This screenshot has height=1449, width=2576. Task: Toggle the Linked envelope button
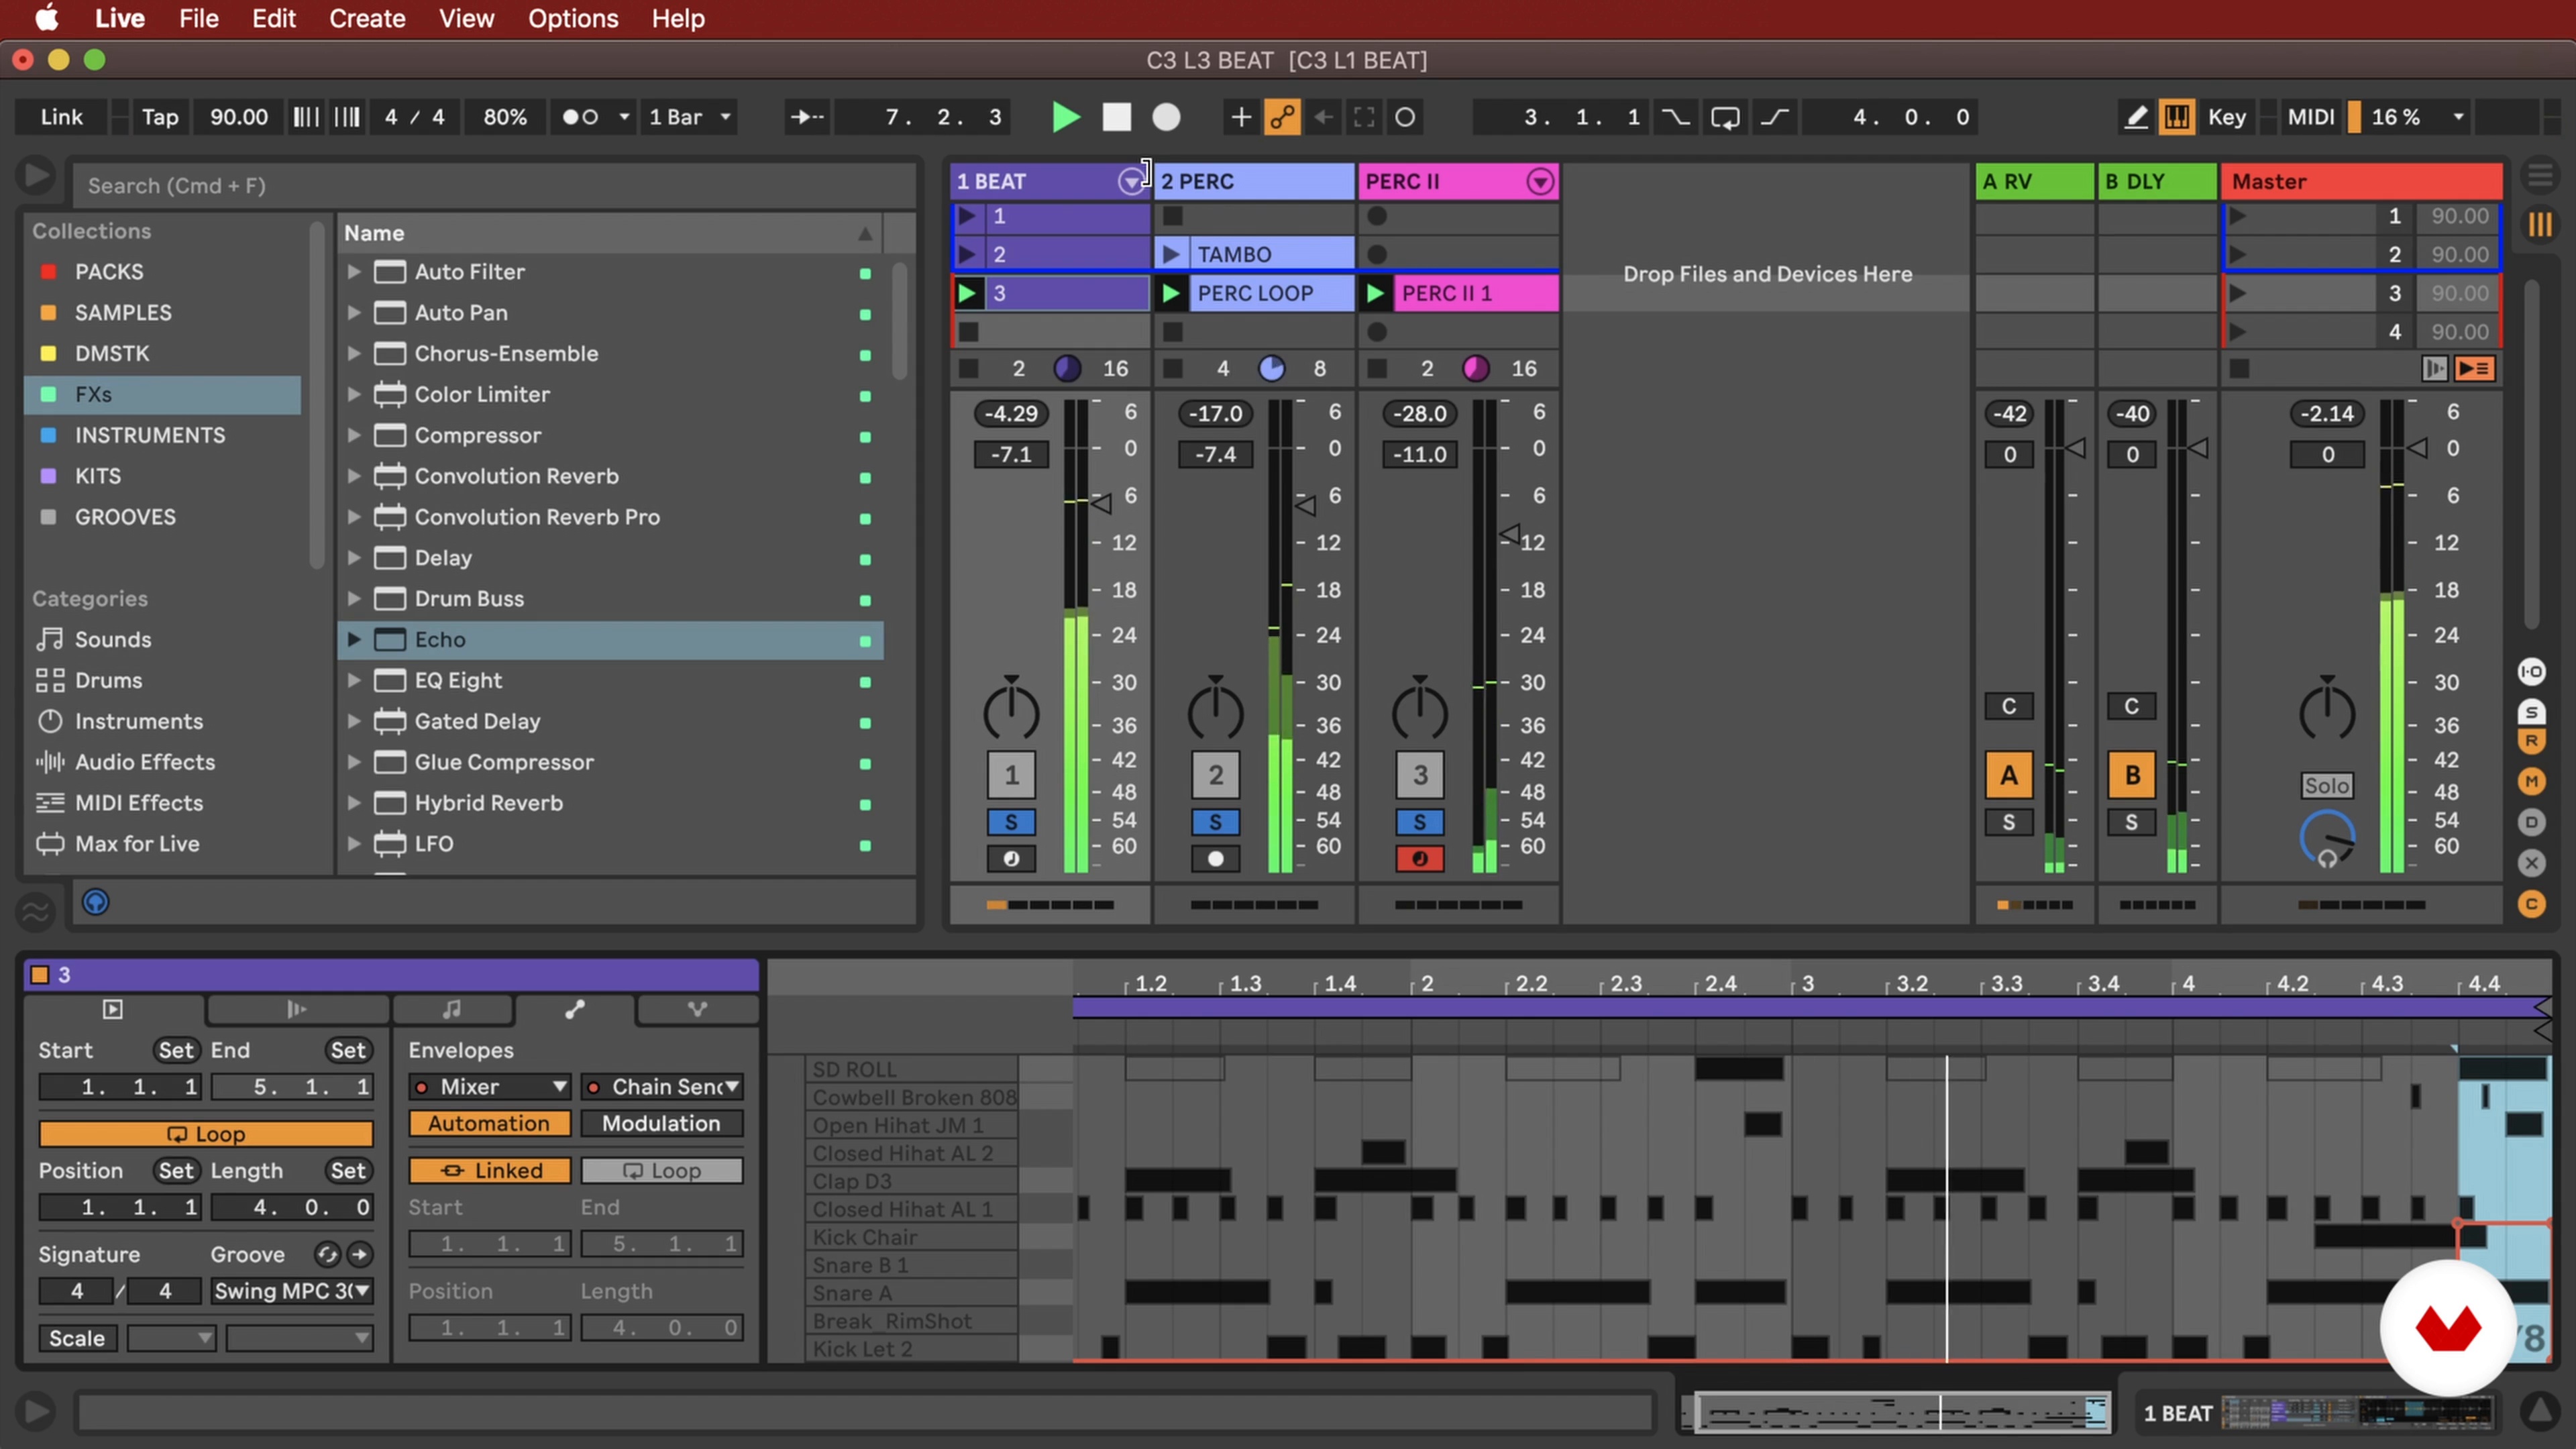pos(490,1170)
